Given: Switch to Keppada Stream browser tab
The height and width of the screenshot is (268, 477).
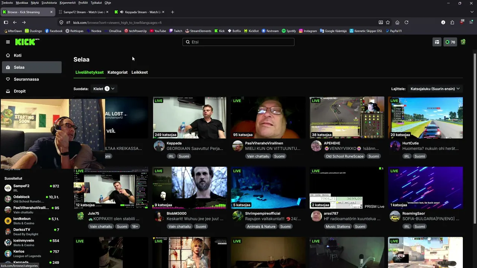Looking at the screenshot, I should click(x=140, y=12).
